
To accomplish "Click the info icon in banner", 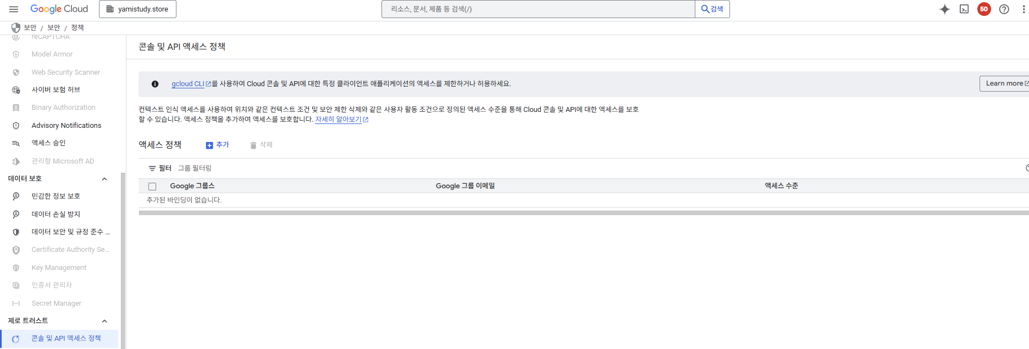I will tap(155, 84).
